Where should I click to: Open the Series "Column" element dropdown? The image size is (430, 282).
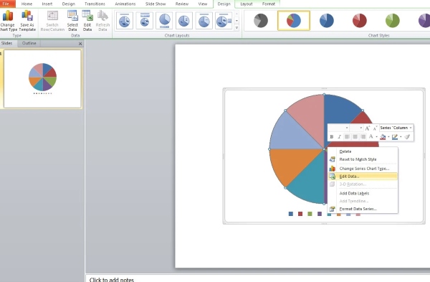[x=396, y=128]
